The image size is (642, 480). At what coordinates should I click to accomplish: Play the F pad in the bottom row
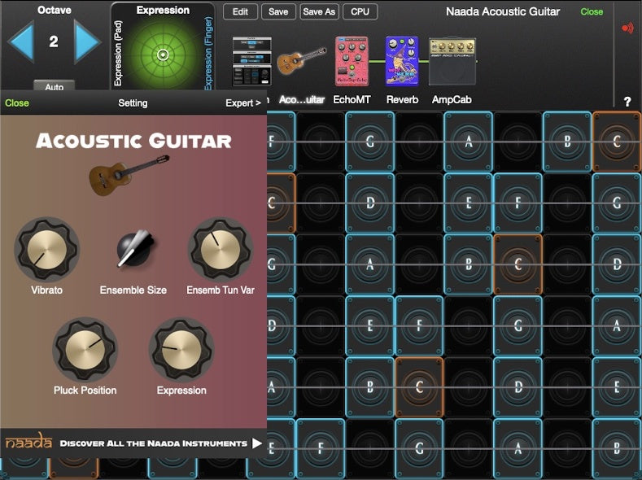click(x=321, y=448)
